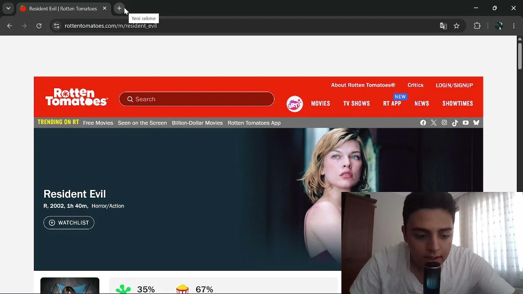
Task: Bookmark this tab with the star
Action: click(x=456, y=26)
